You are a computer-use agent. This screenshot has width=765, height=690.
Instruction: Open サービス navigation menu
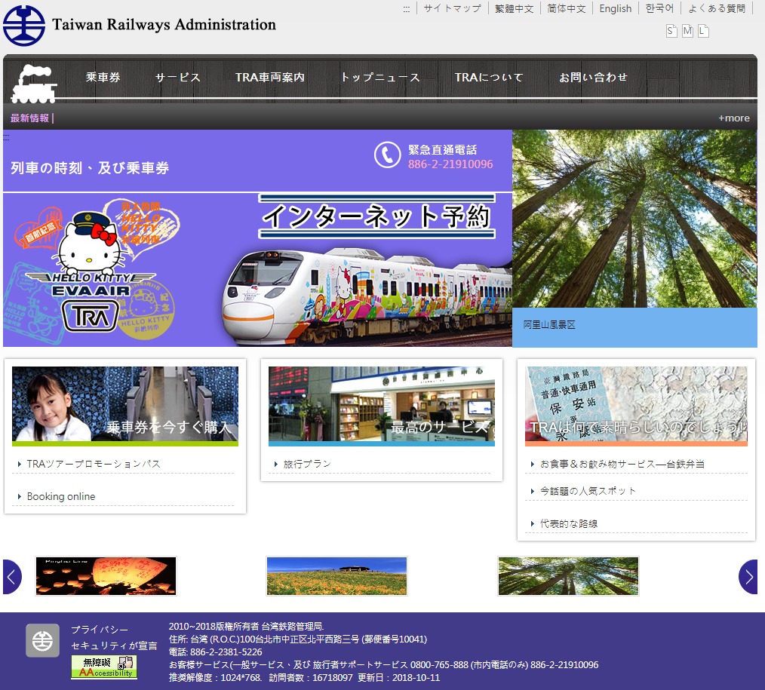coord(177,77)
